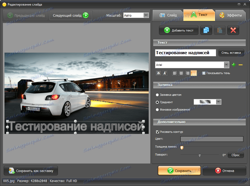This screenshot has width=250, height=186.
Task: Click the text caption on the slide preview
Action: [x=75, y=127]
